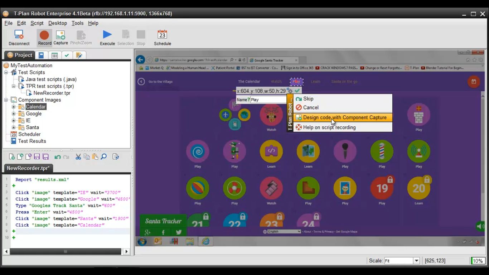Click the Name field containing Play
This screenshot has height=275, width=489.
(268, 100)
